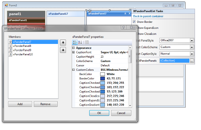This screenshot has height=130, width=201.
Task: Click the BorderColor 42; 77; 171 swatch
Action: pos(103,78)
